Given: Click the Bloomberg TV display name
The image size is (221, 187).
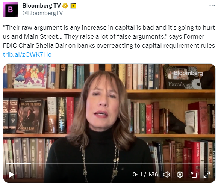Looking at the screenshot, I should (x=42, y=6).
